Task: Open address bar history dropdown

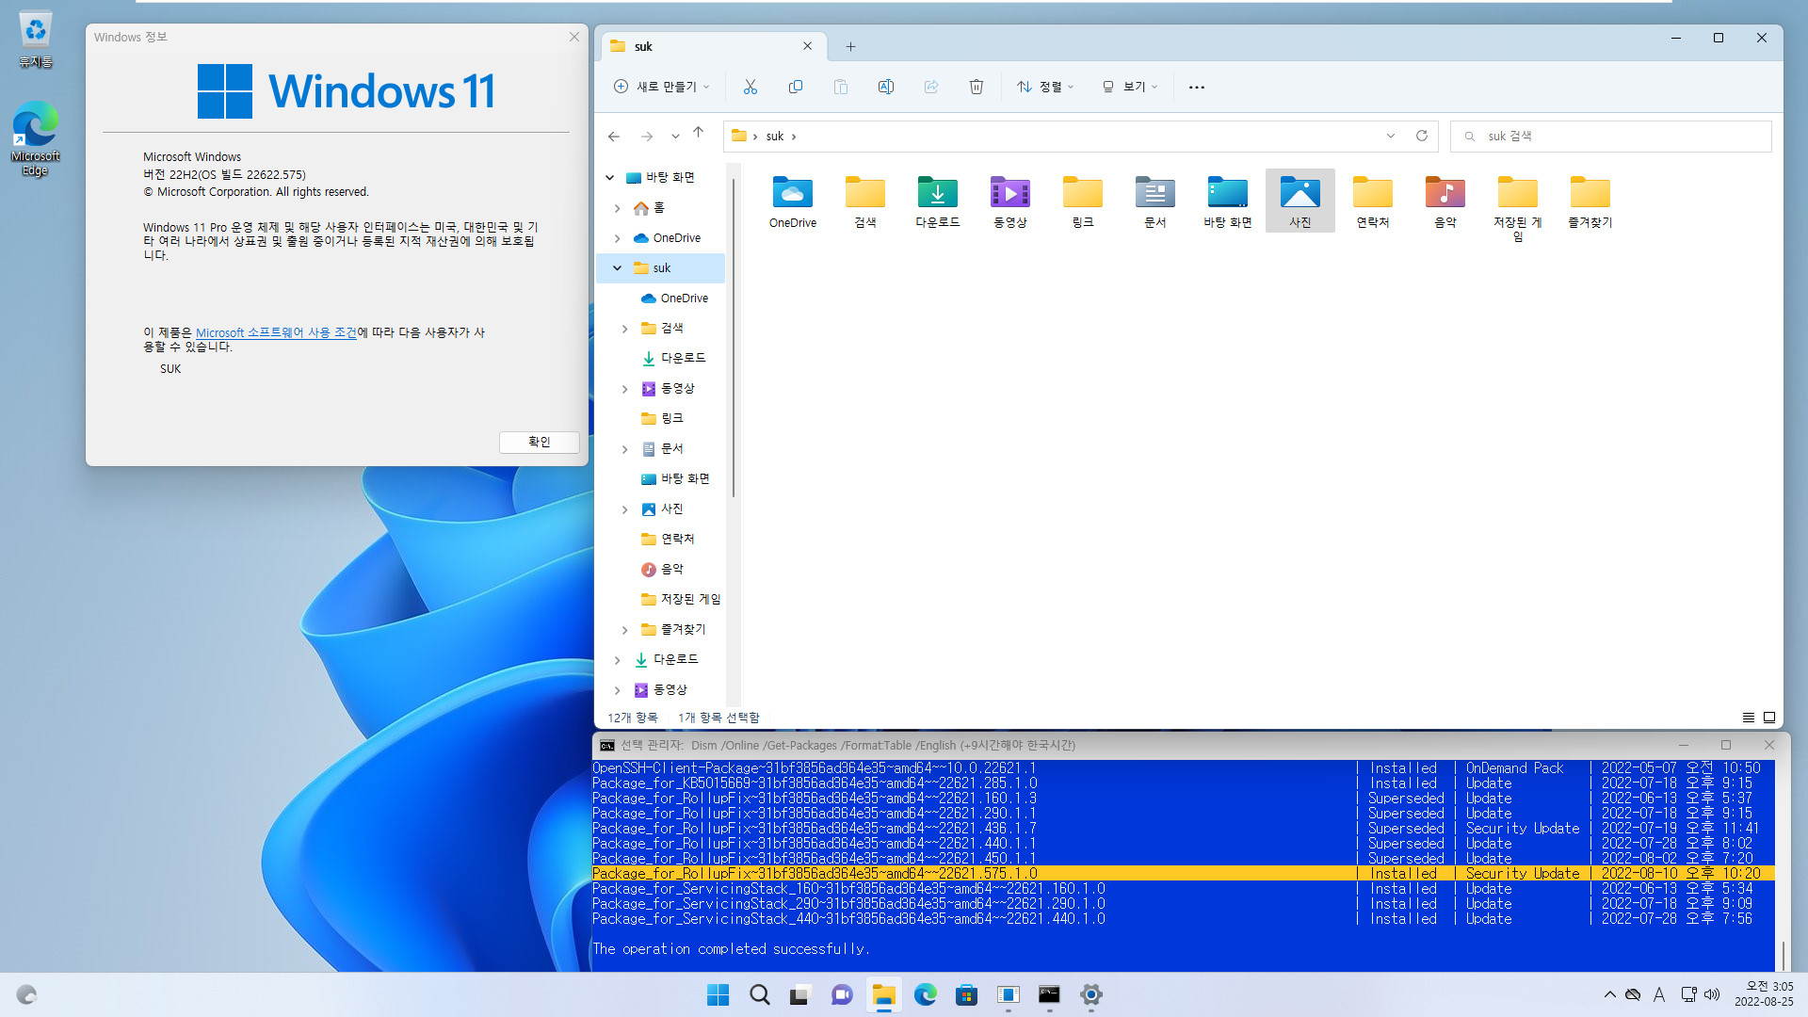Action: pyautogui.click(x=1390, y=136)
